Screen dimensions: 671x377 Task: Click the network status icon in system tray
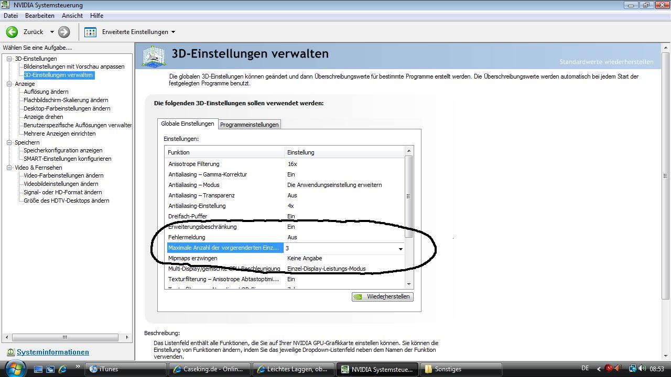pos(632,369)
